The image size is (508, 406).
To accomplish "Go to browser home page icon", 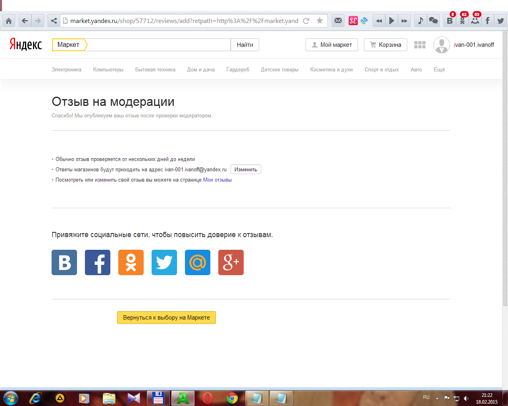I will pos(9,21).
